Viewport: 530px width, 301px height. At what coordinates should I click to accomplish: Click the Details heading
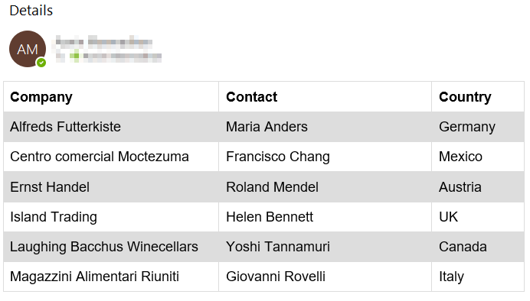pyautogui.click(x=31, y=11)
